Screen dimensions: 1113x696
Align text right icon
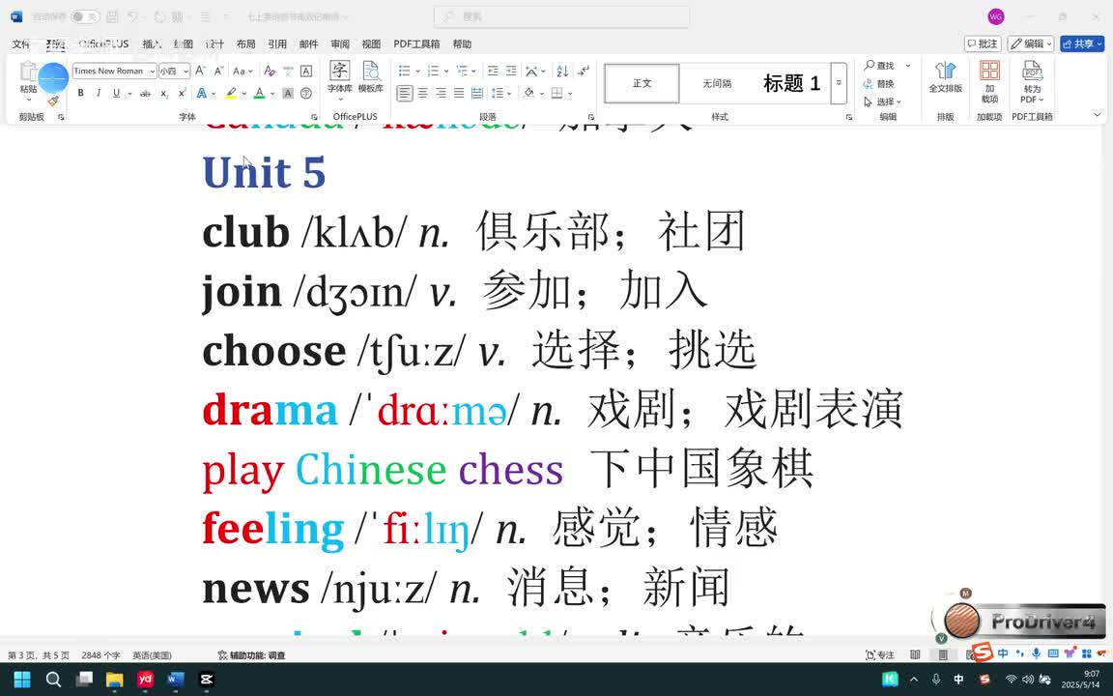[x=441, y=93]
